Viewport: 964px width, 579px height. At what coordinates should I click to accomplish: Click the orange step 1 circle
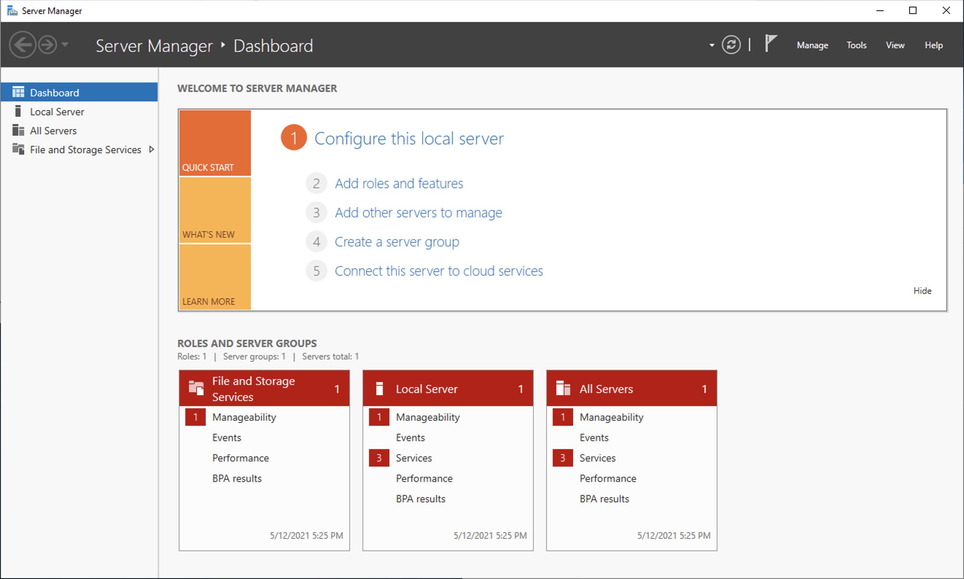[x=294, y=137]
